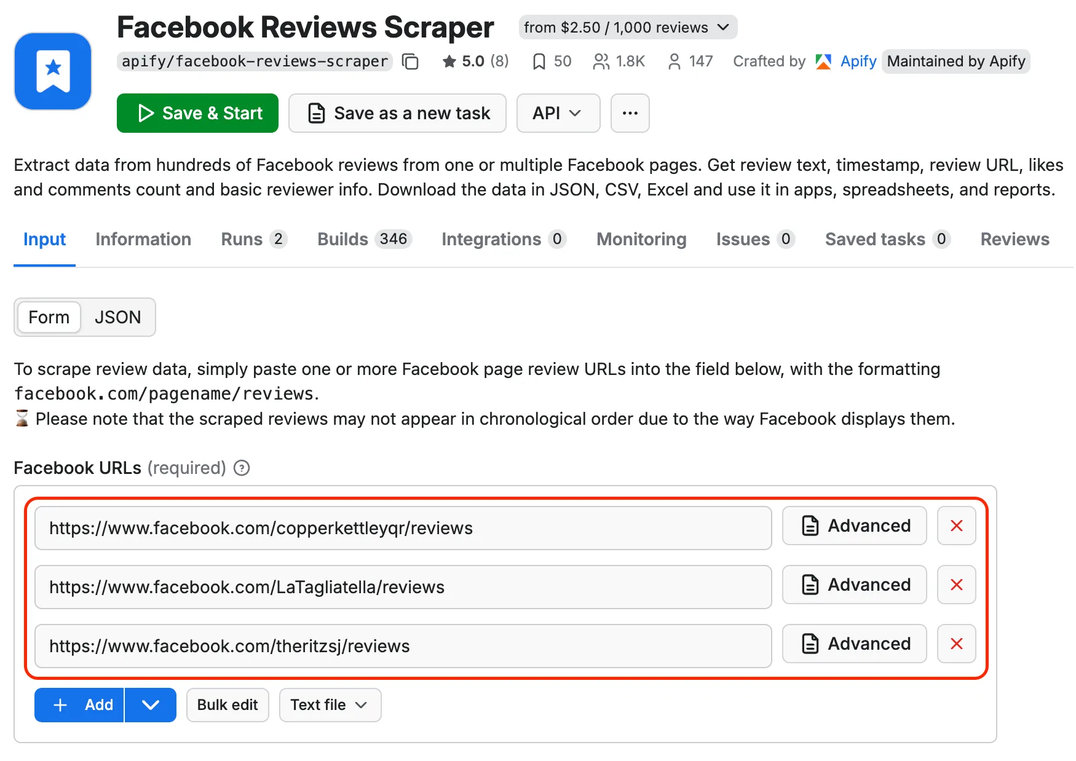
Task: Click the Save & Start button
Action: [197, 113]
